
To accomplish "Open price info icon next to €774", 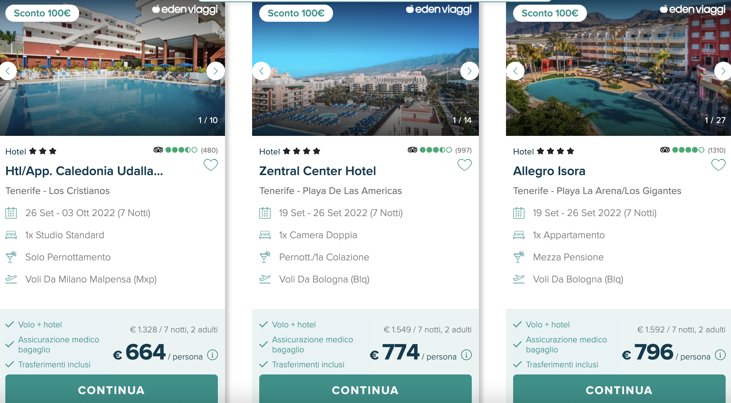I will point(466,355).
